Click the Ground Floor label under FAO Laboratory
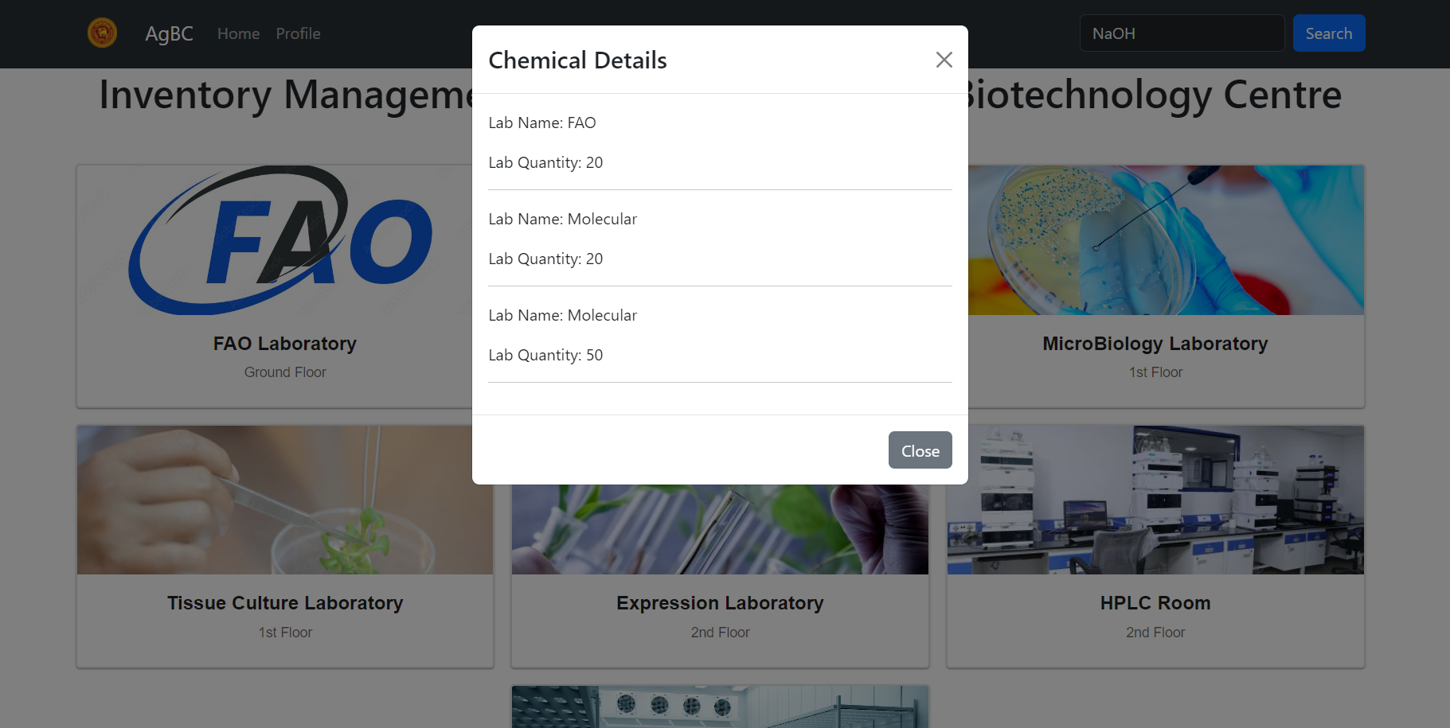Viewport: 1450px width, 728px height. click(x=284, y=372)
